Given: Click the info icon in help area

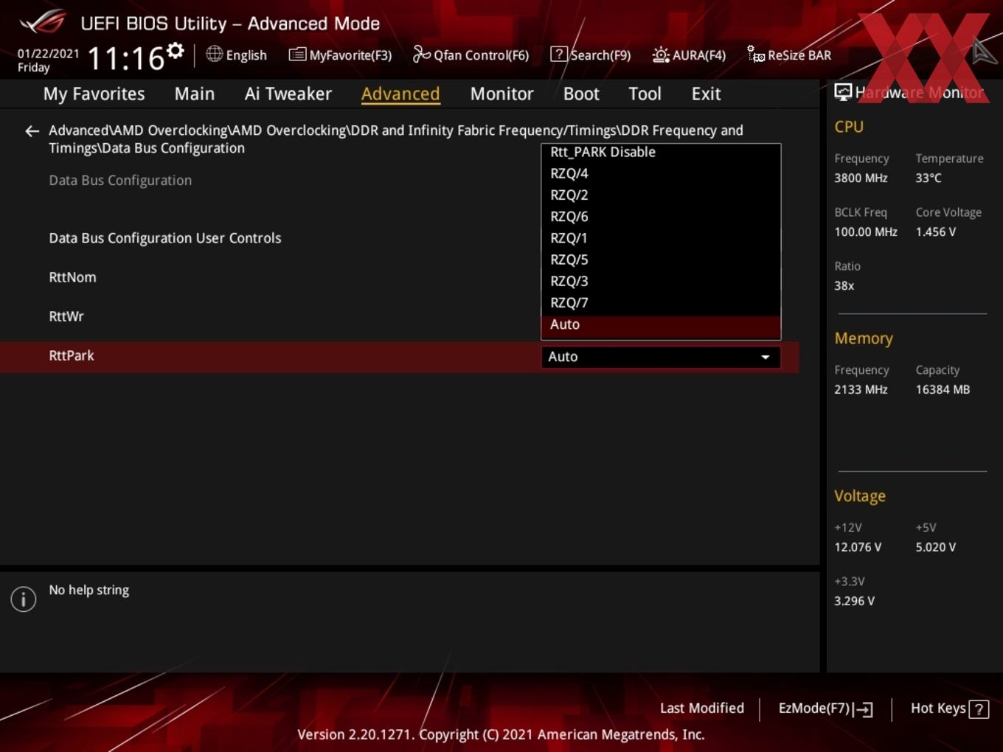Looking at the screenshot, I should (24, 599).
